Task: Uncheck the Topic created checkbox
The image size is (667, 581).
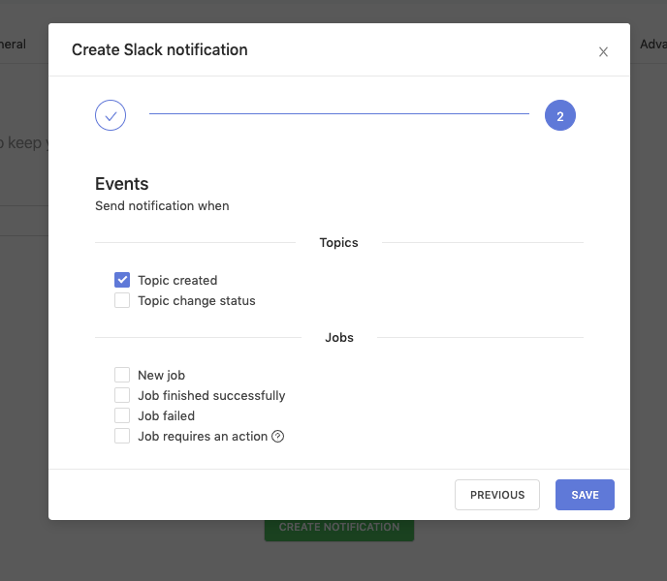Action: (122, 280)
